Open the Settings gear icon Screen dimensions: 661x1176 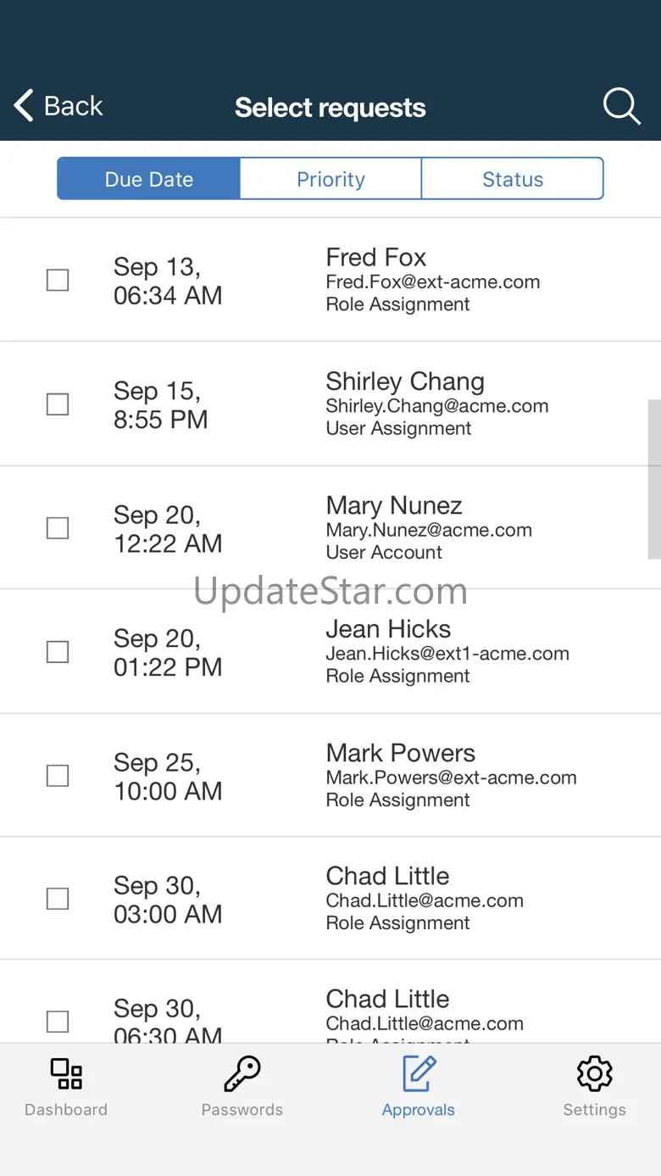tap(595, 1073)
